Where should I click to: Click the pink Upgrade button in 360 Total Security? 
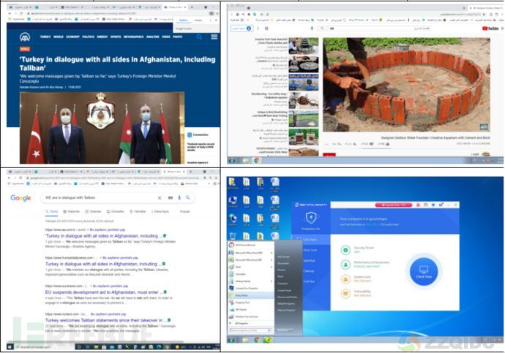click(394, 205)
